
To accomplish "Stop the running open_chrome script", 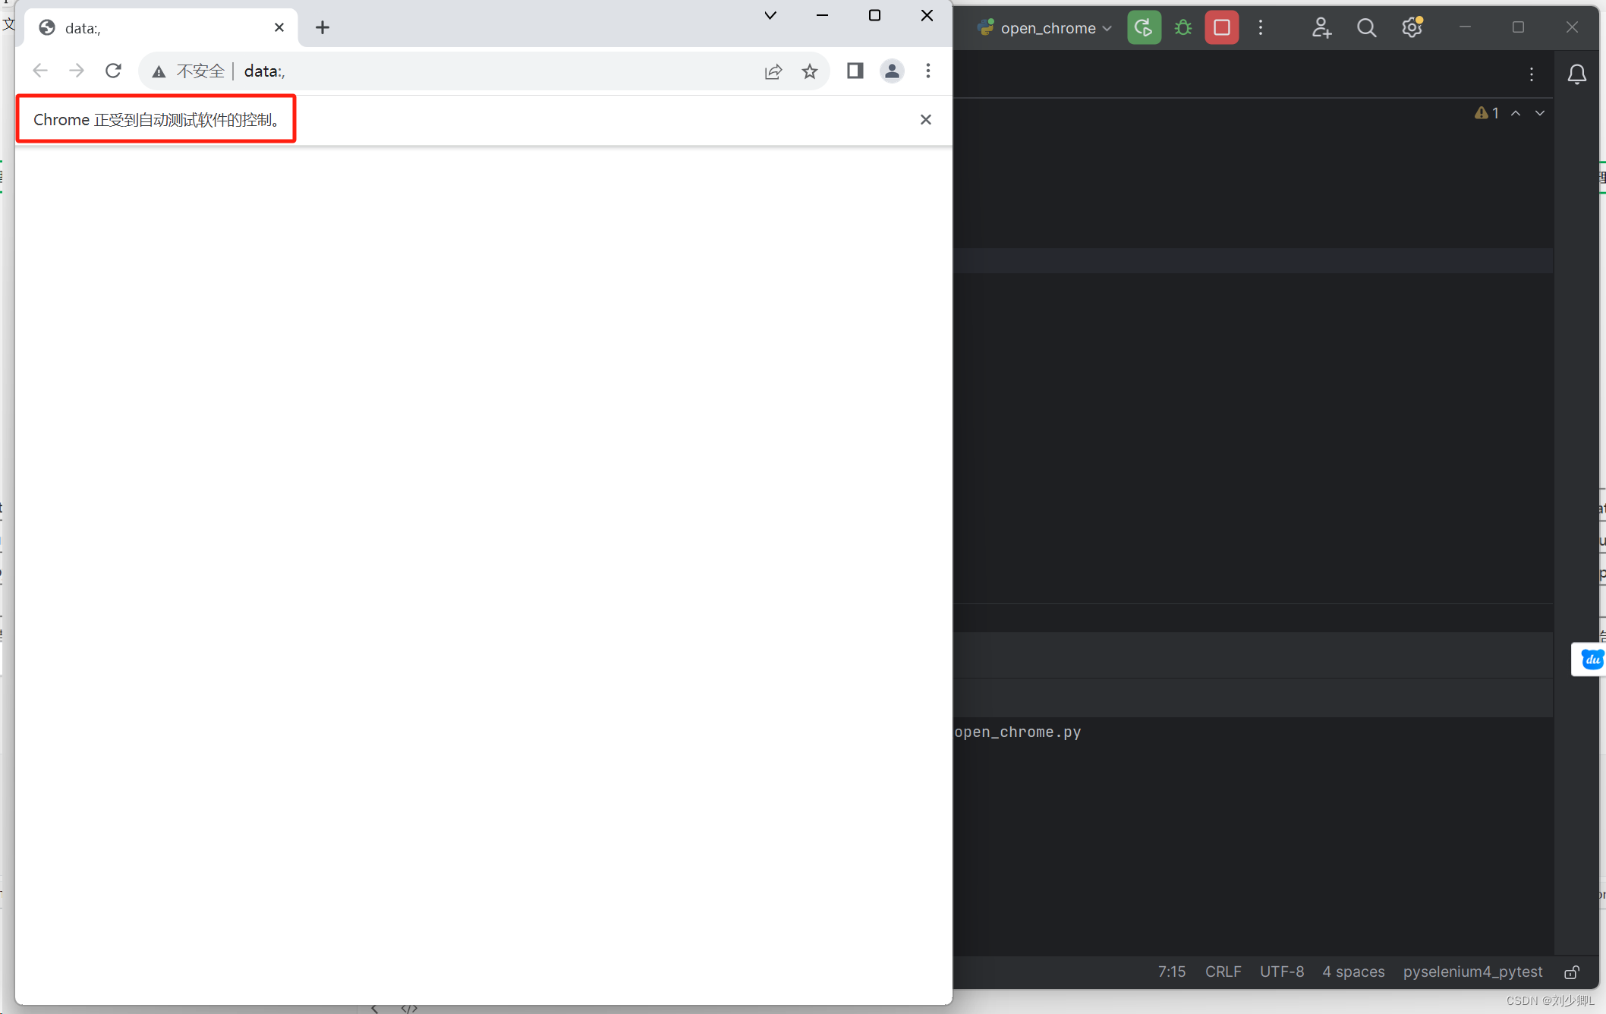I will click(x=1221, y=28).
